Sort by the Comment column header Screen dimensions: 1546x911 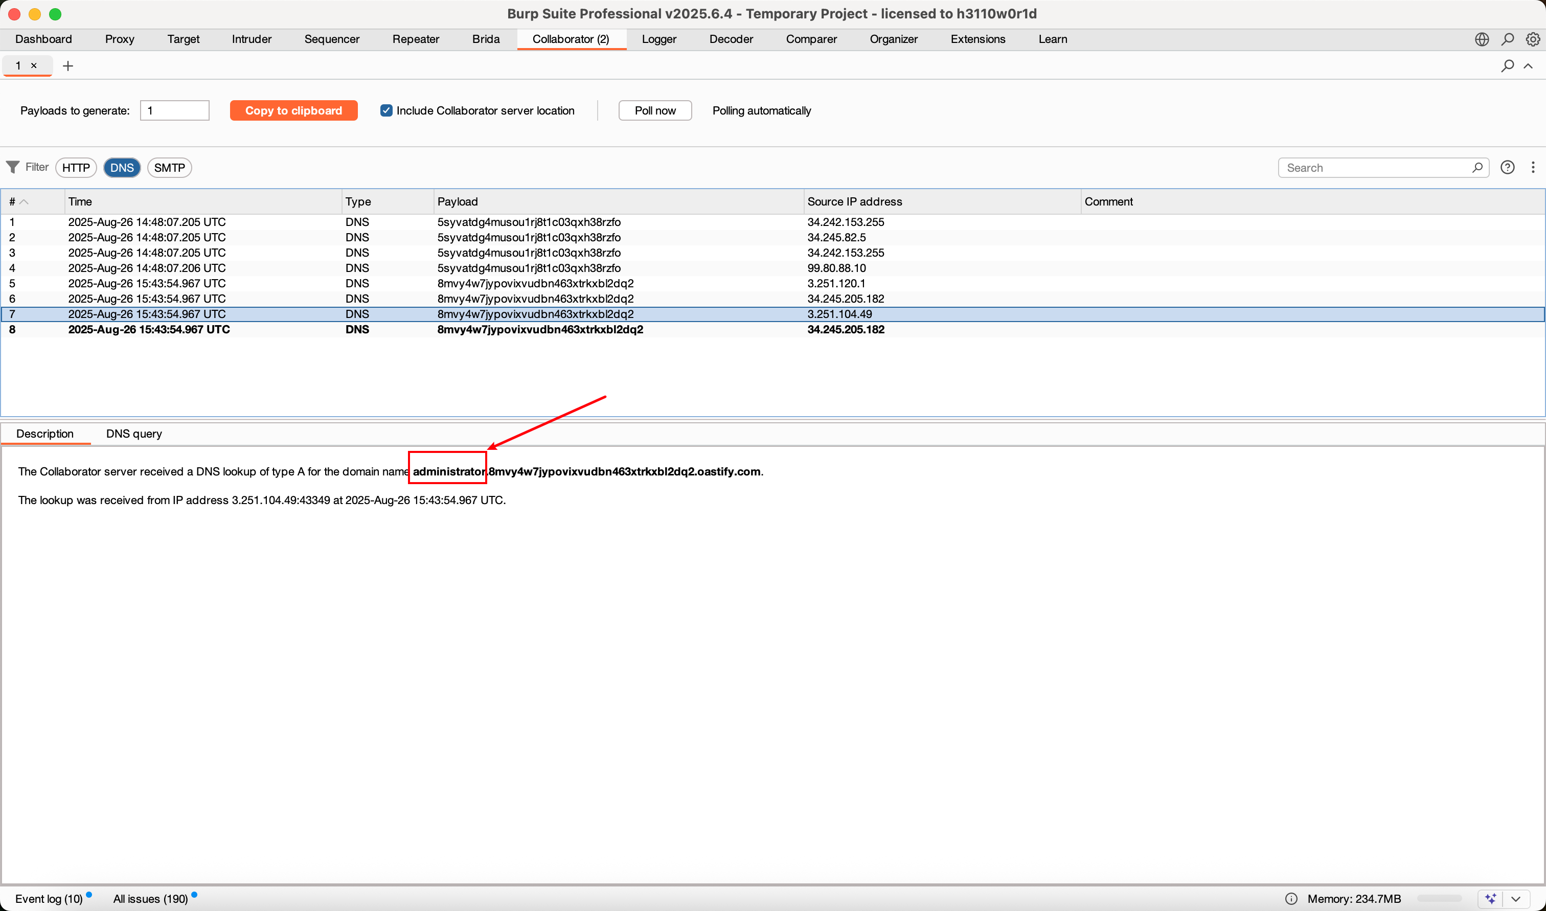coord(1313,201)
